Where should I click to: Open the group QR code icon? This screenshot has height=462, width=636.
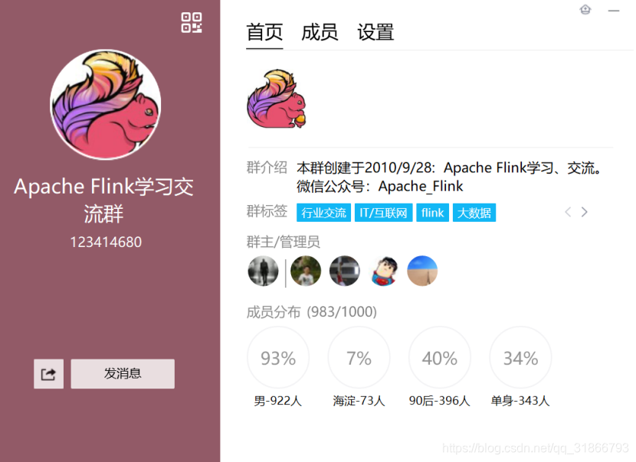click(x=192, y=23)
